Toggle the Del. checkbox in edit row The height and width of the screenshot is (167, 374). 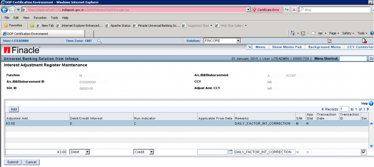pos(363,152)
